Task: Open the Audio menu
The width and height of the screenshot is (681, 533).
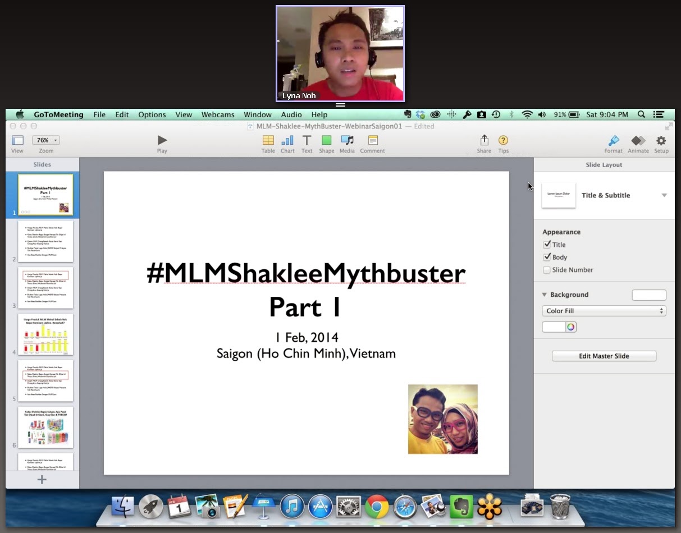Action: pos(291,114)
